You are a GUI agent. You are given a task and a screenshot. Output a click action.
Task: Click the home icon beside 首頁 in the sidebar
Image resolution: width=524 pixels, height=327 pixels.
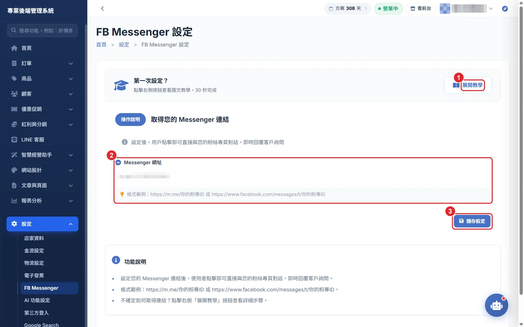click(14, 48)
